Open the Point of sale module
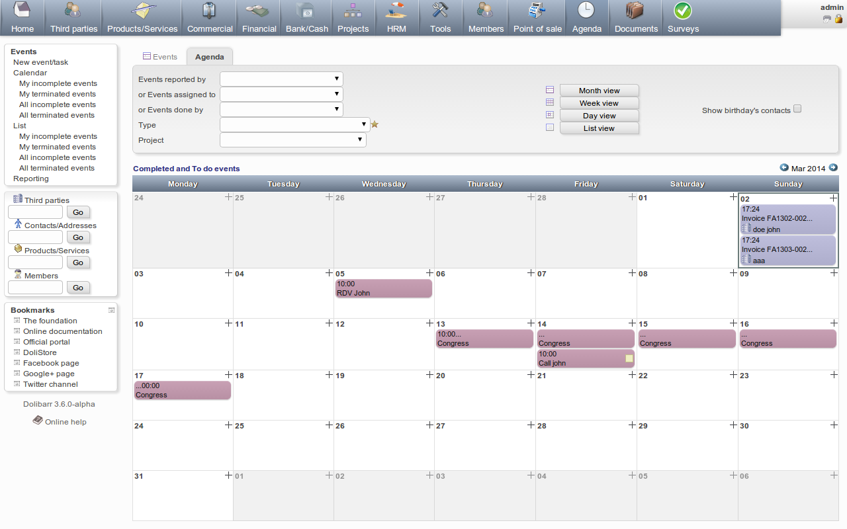847x529 pixels. pos(537,18)
